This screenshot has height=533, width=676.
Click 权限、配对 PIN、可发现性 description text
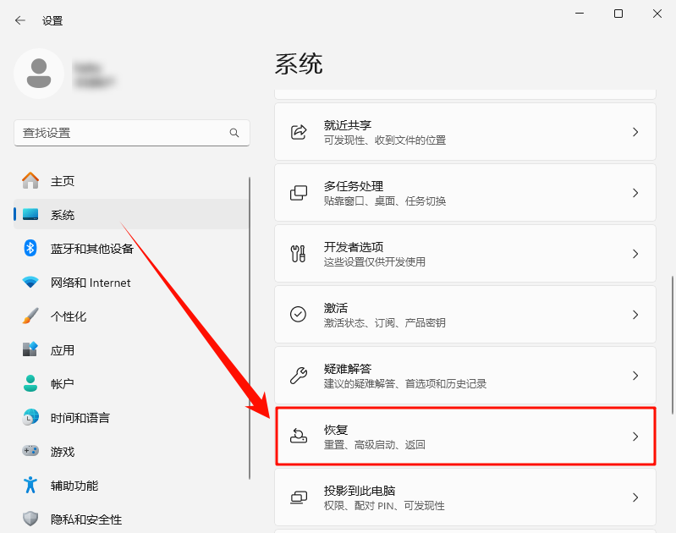point(384,505)
